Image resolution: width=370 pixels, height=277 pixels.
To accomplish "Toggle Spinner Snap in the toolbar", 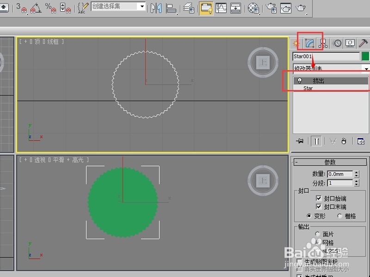I will click(x=65, y=8).
